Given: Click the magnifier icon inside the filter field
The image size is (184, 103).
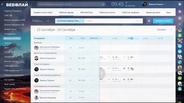Looking at the screenshot, I should point(137,21).
